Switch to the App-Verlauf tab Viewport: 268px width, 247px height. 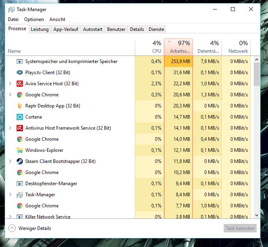(x=66, y=29)
